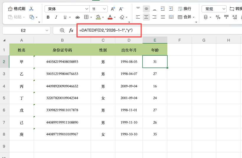Open the number format dropdown showing 常规
The image size is (242, 158).
(214, 9)
